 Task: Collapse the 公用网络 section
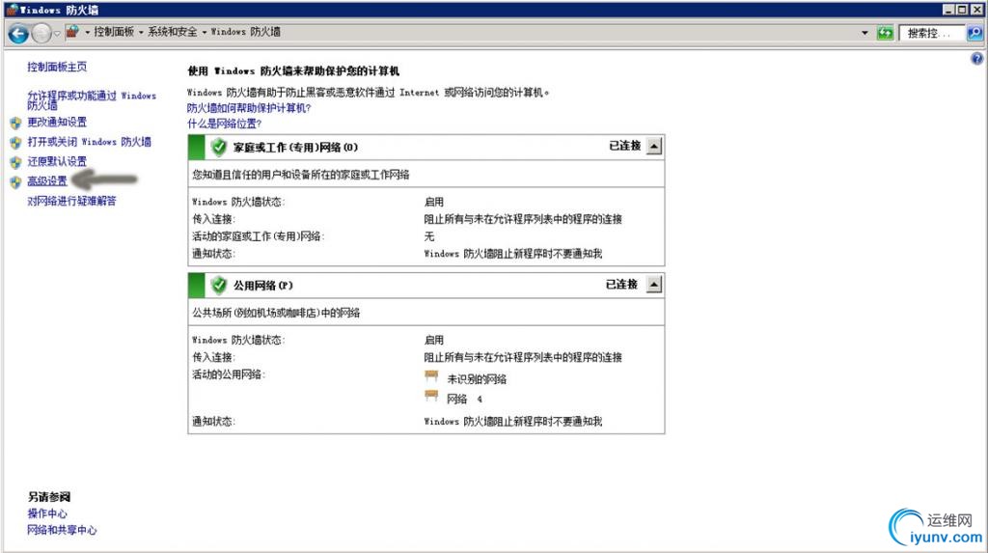(x=654, y=285)
